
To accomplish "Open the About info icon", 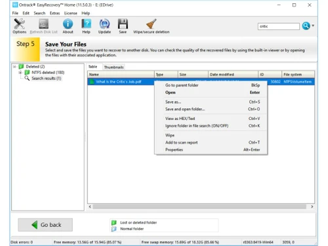I will pos(68,24).
